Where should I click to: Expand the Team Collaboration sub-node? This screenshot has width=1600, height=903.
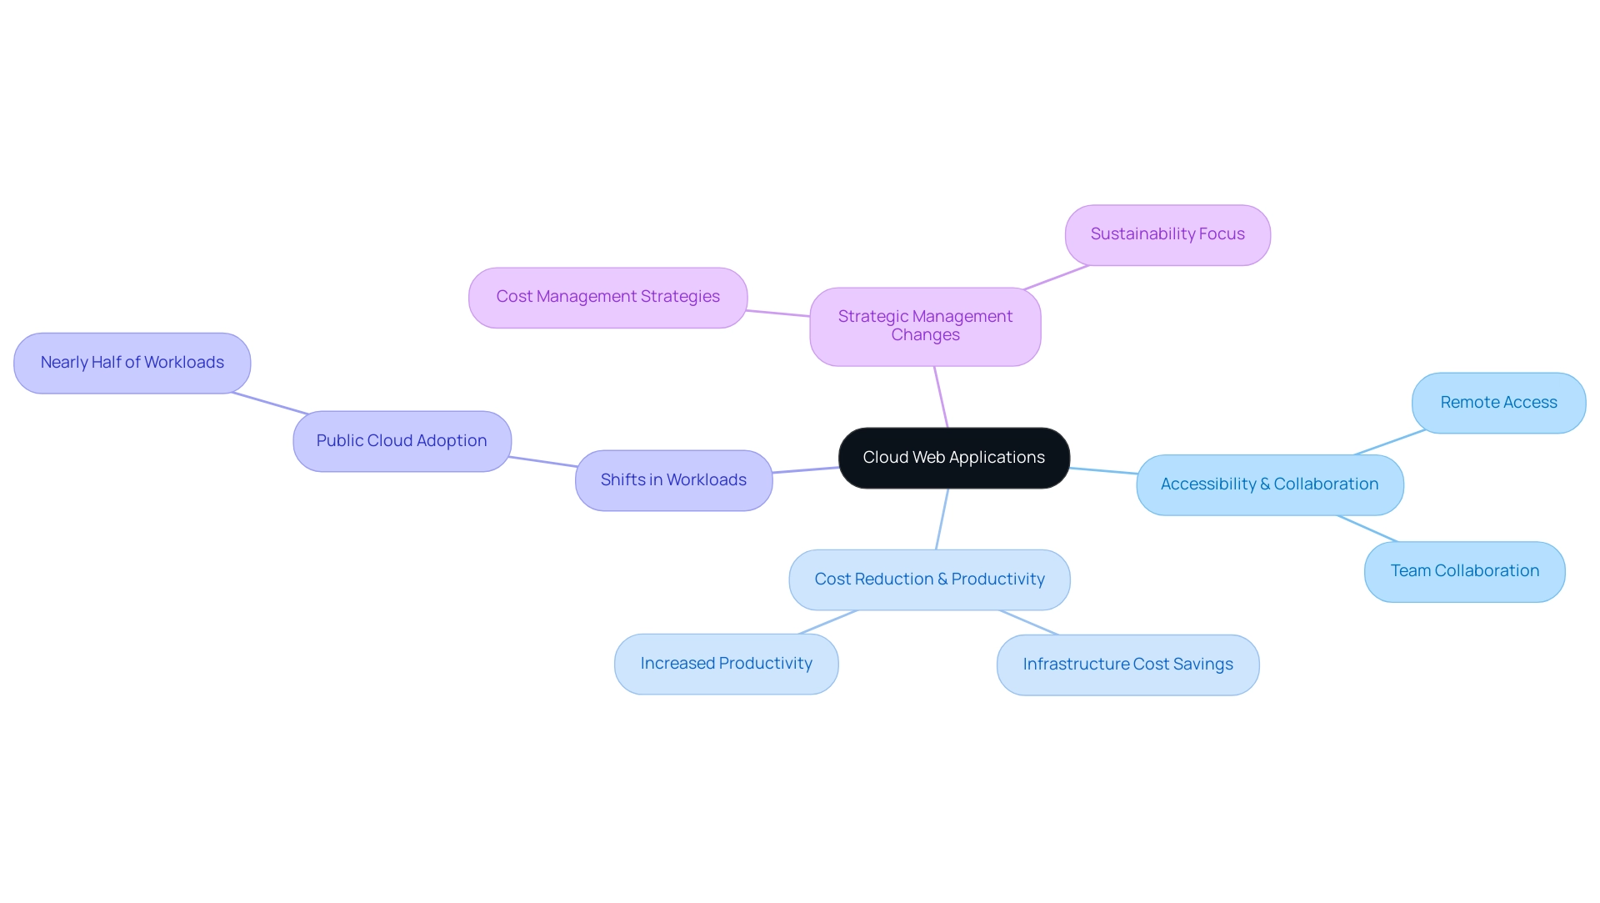[1463, 569]
